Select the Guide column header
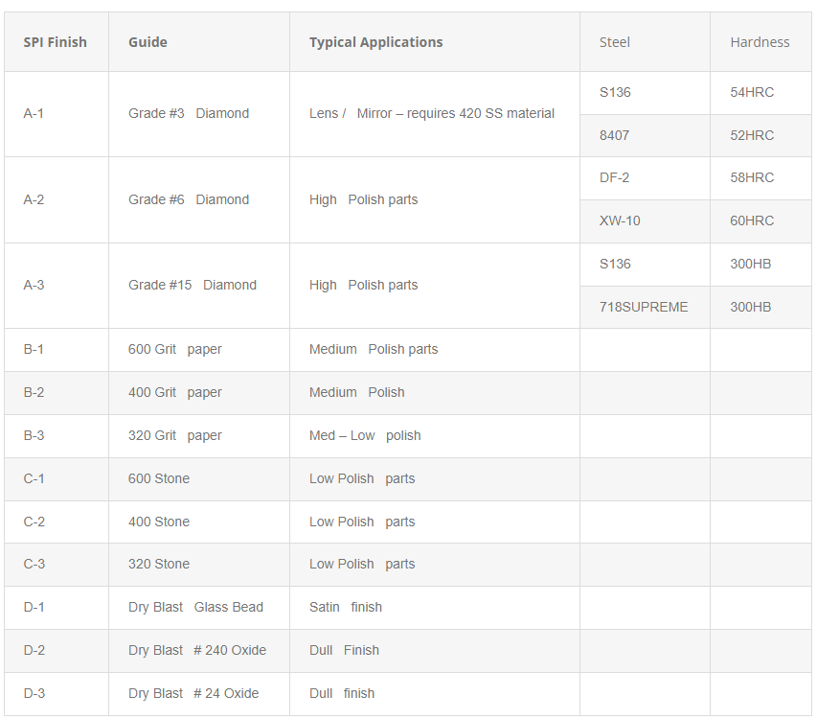 point(148,42)
